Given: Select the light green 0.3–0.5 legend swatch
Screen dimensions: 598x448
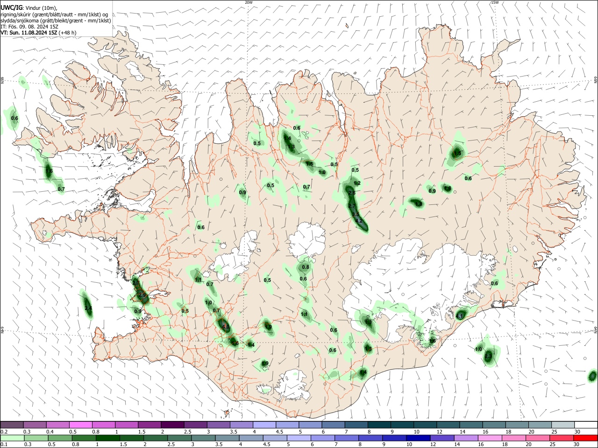Looking at the screenshot, I should point(36,438).
